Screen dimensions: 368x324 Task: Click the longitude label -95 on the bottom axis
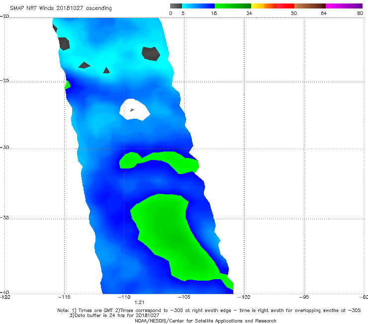point(304,297)
